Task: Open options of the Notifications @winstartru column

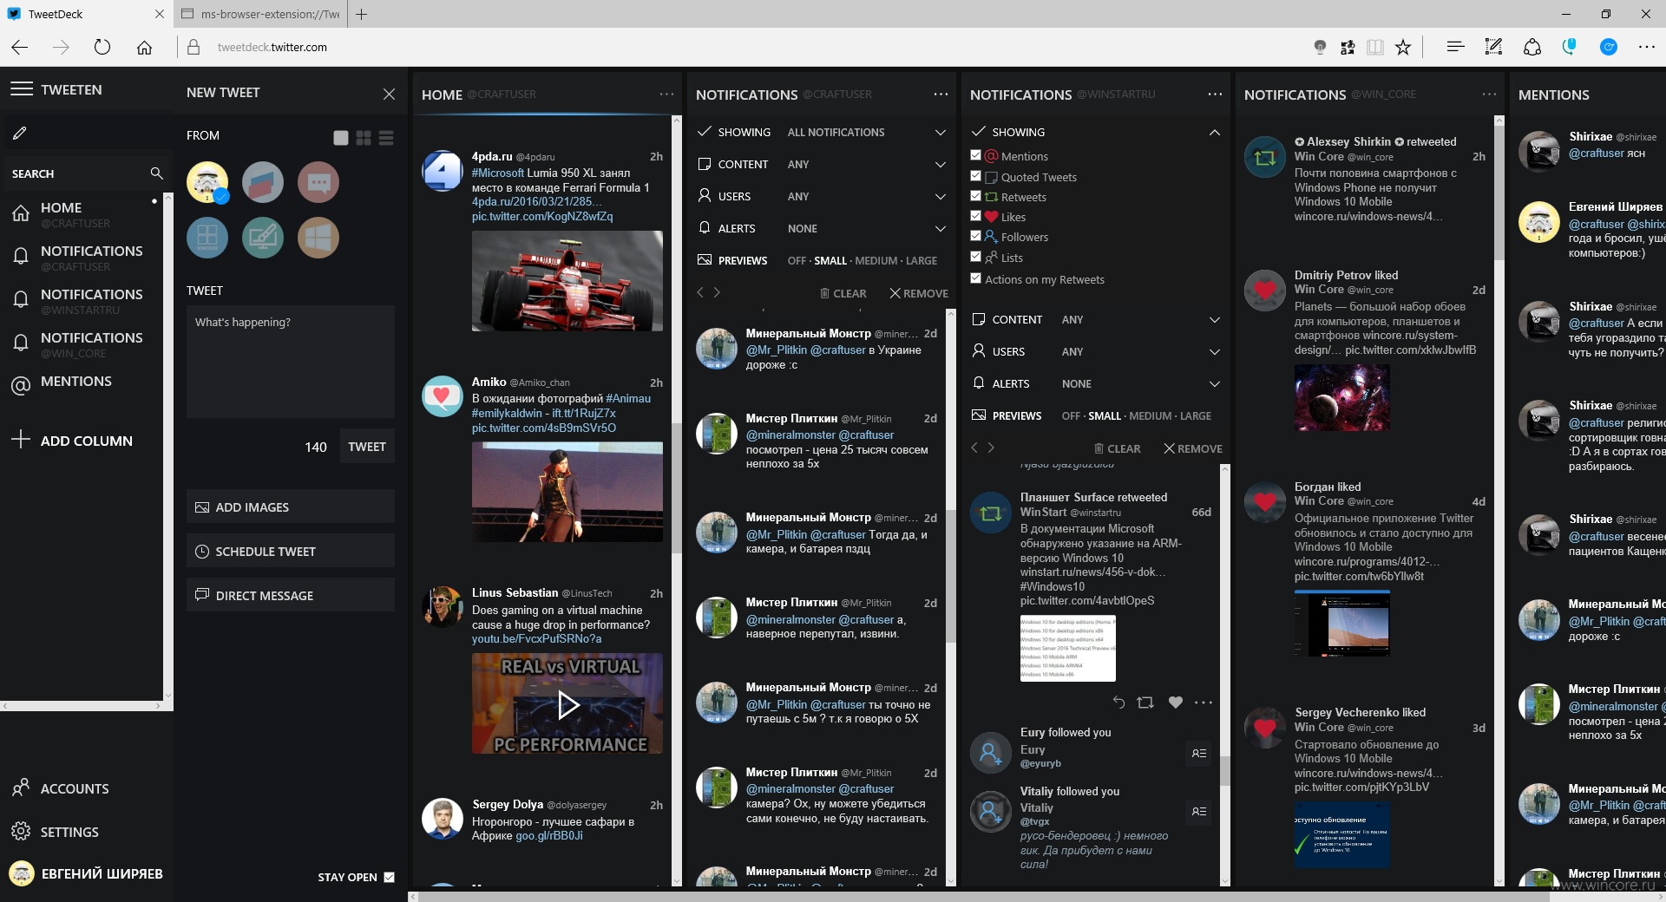Action: pyautogui.click(x=1215, y=94)
